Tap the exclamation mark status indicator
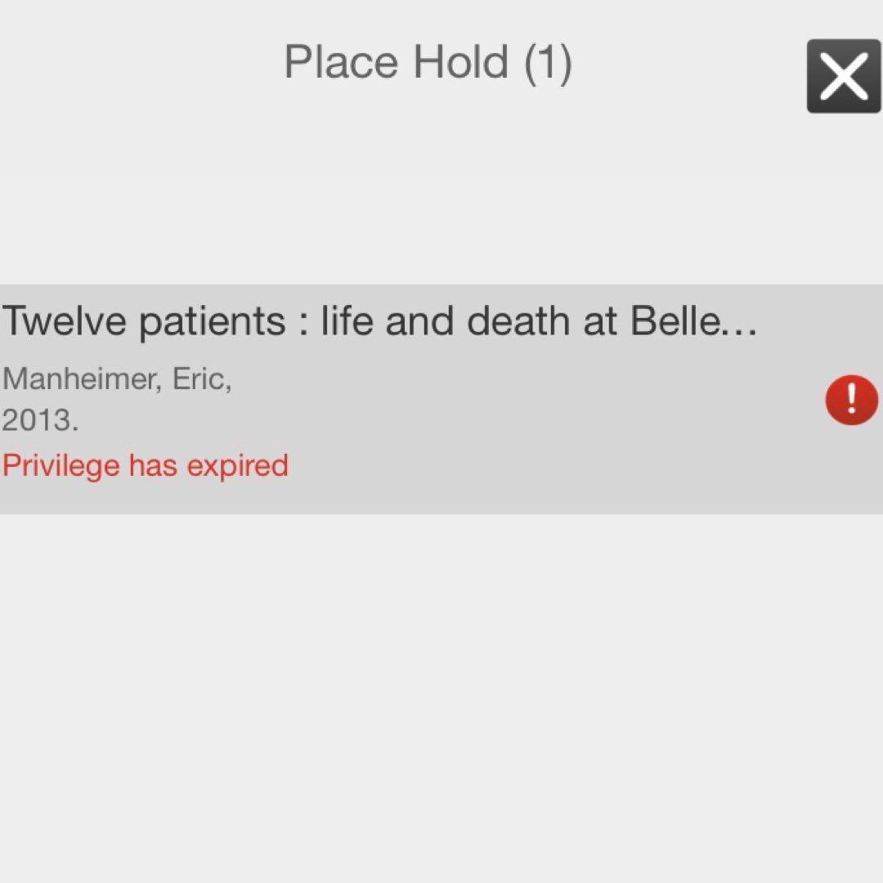883x883 pixels. point(851,400)
